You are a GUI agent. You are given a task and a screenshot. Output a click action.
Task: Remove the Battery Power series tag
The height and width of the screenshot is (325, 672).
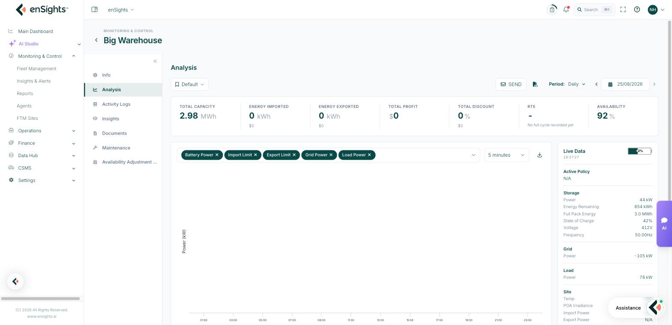[x=217, y=155]
